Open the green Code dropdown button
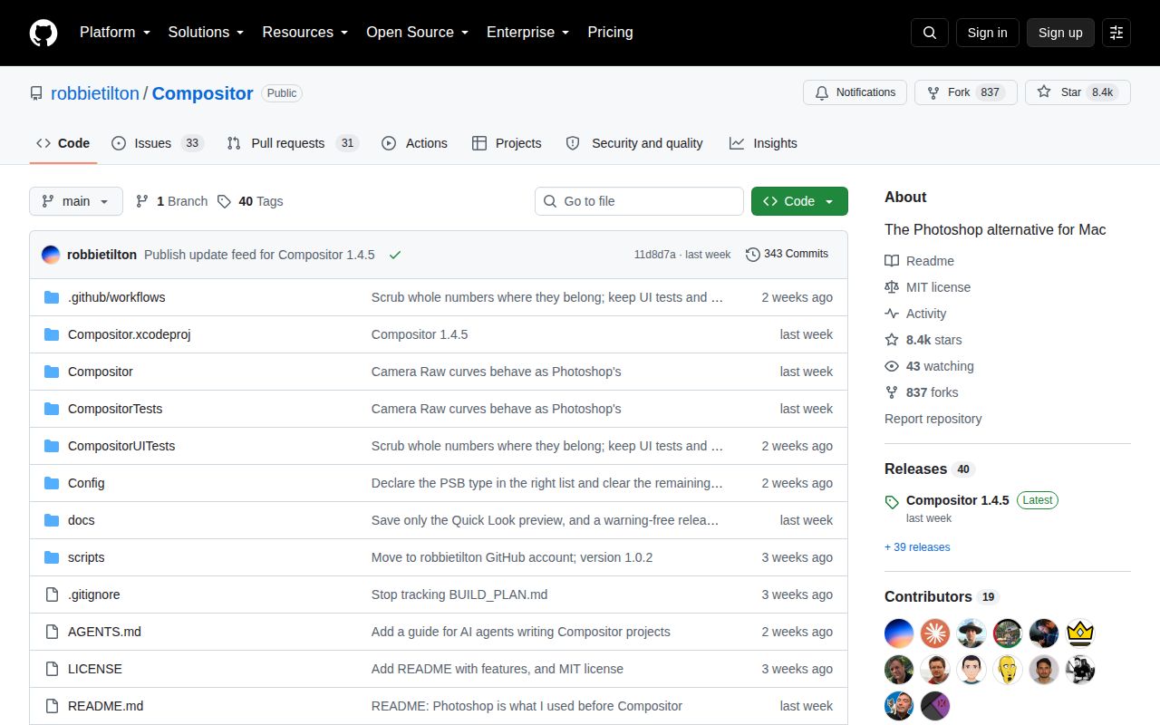 [x=799, y=201]
